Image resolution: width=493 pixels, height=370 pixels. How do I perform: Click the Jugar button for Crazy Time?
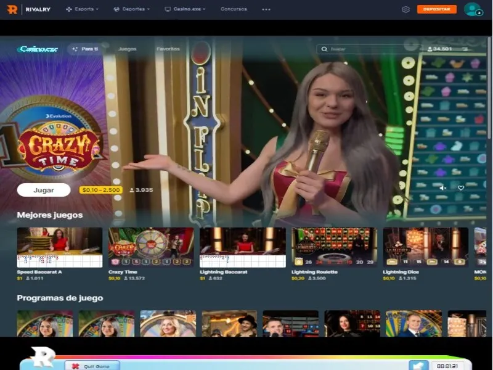[44, 190]
